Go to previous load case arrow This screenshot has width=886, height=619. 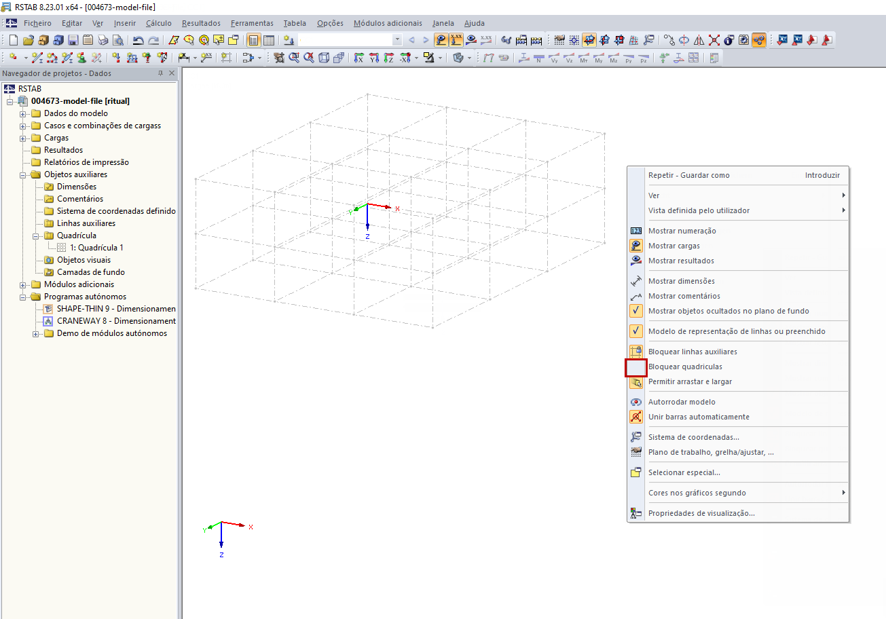(x=411, y=40)
